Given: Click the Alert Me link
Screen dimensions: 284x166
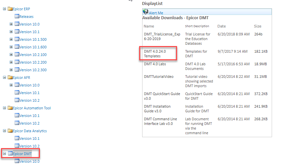Looking at the screenshot, I should coord(156,13).
